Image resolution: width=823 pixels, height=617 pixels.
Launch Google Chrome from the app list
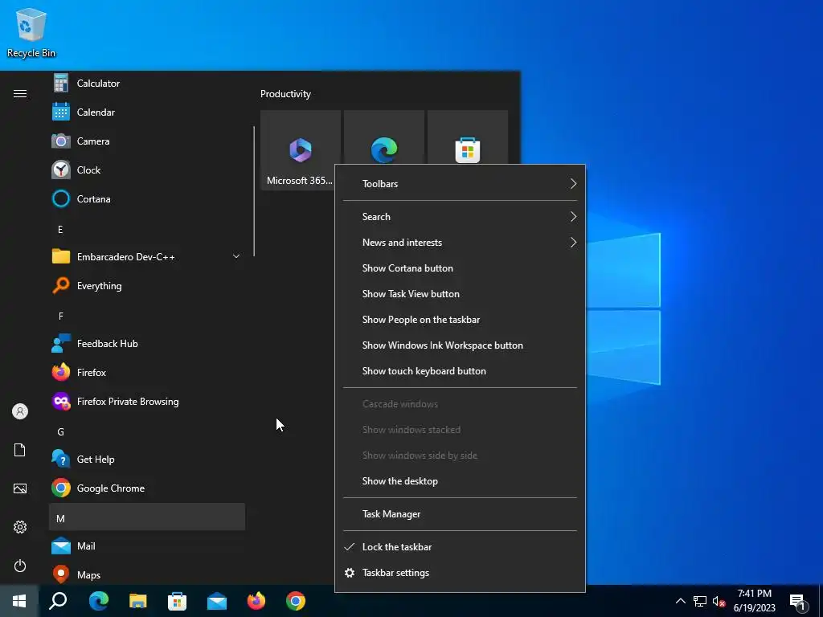point(147,488)
